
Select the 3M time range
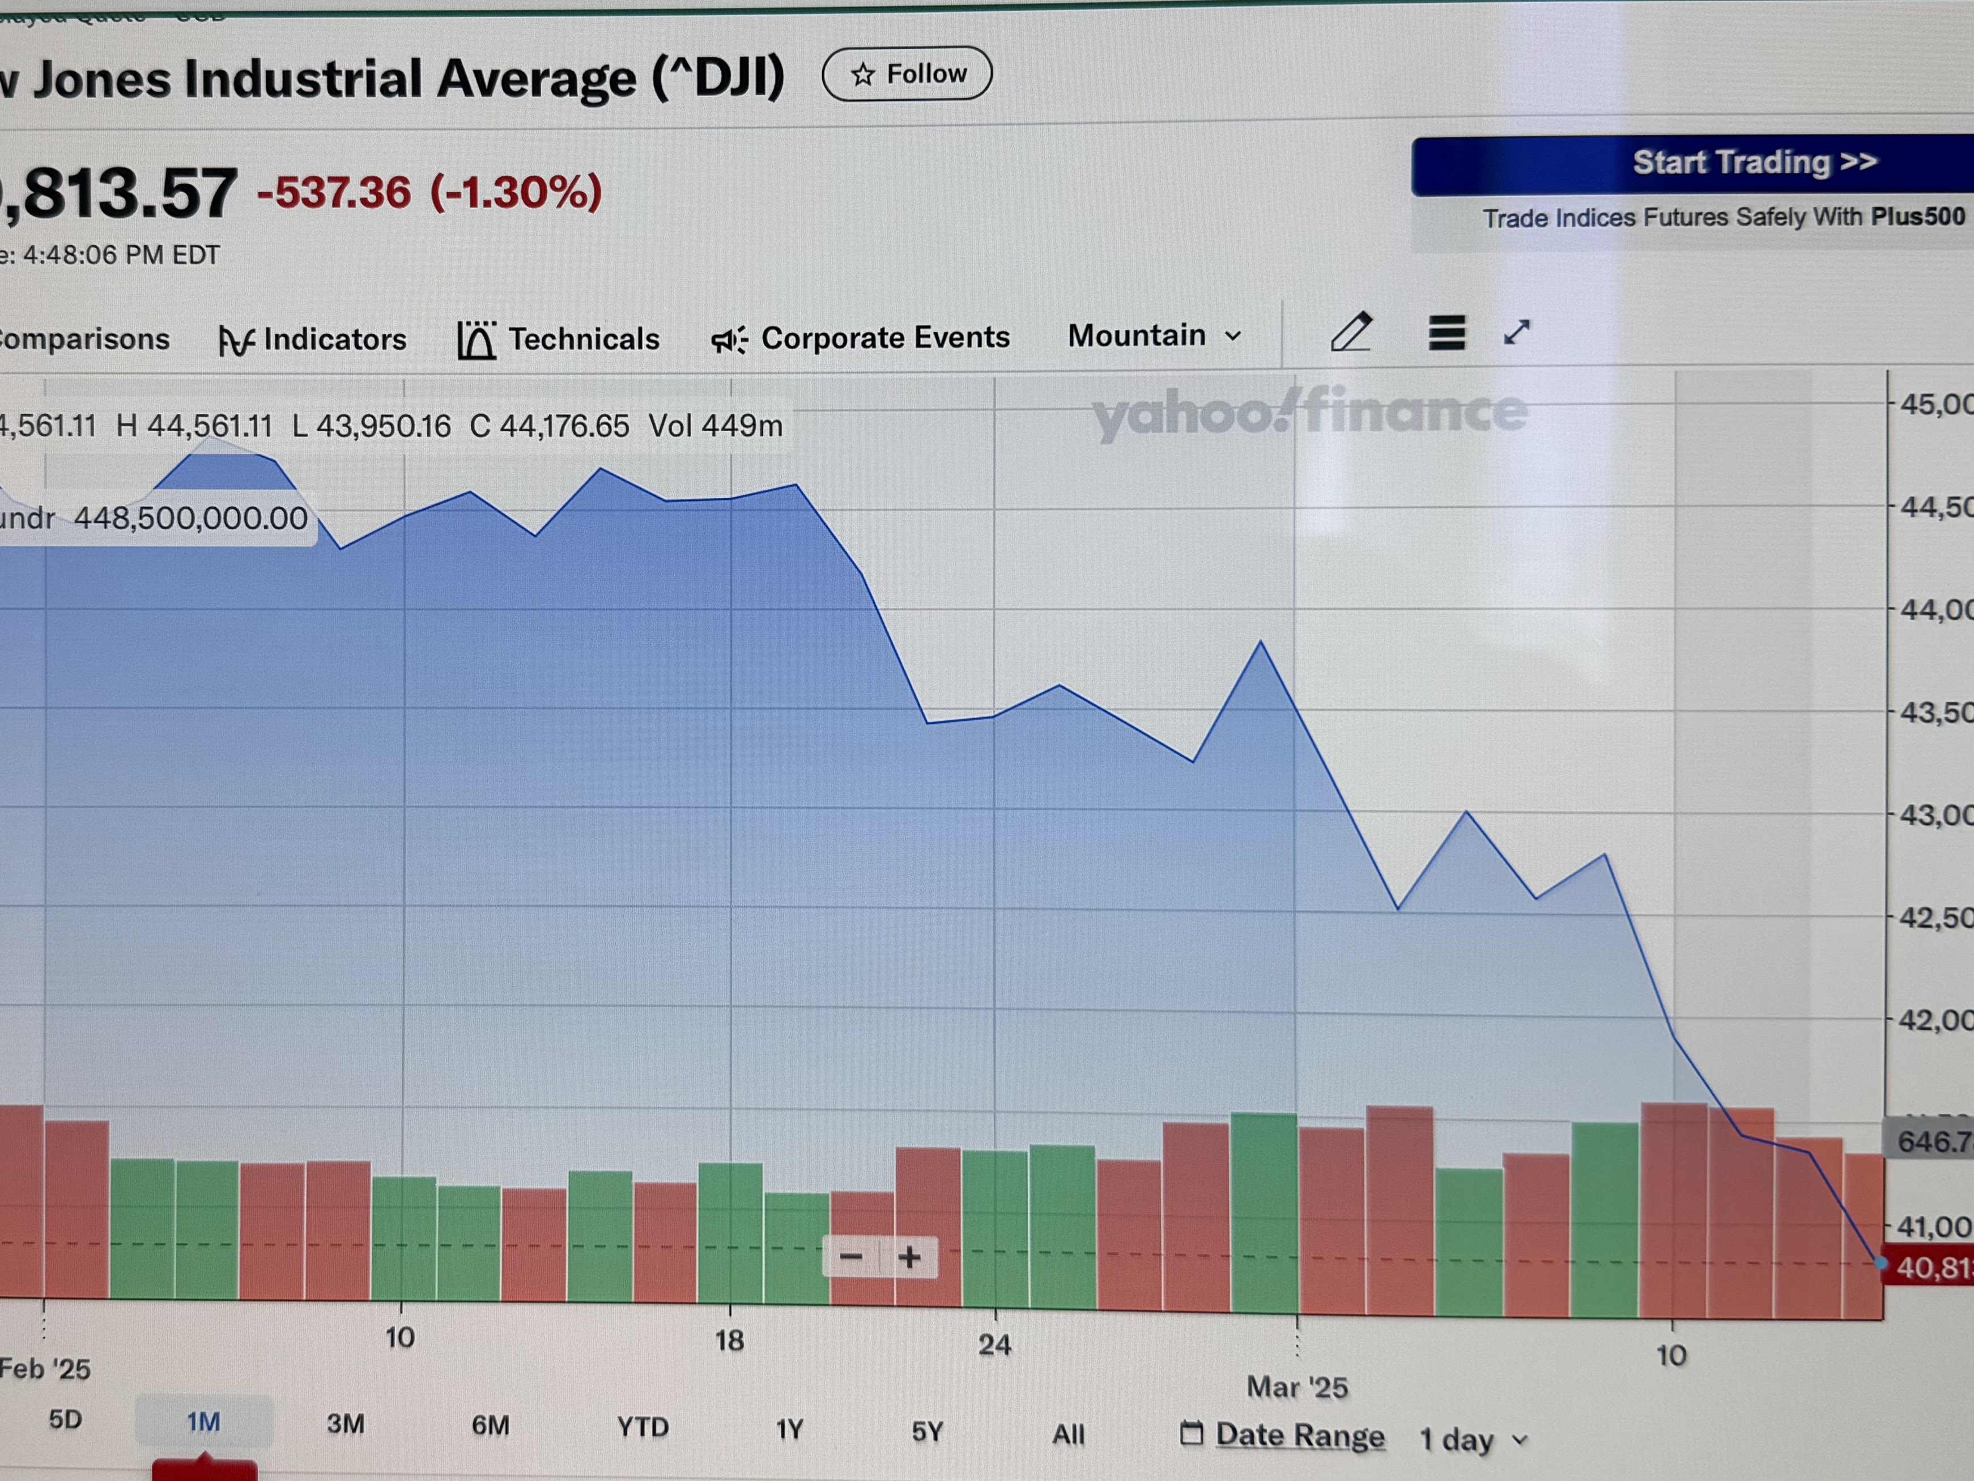point(346,1423)
